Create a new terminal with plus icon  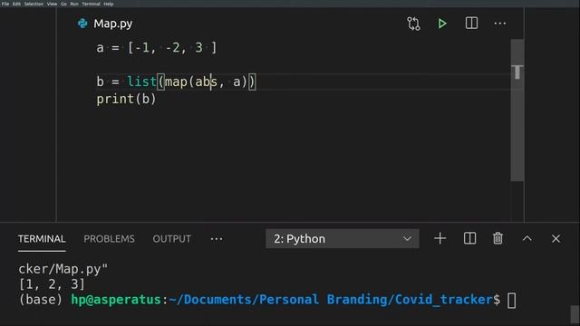440,239
